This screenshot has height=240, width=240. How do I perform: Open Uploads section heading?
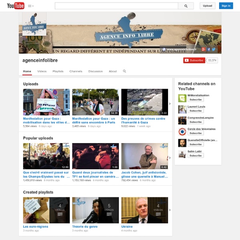click(31, 84)
